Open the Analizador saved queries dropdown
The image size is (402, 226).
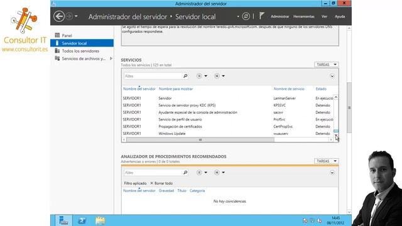pyautogui.click(x=219, y=173)
